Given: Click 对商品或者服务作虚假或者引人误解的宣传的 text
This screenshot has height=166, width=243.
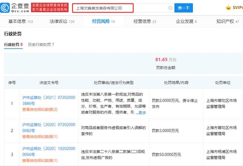Looking at the screenshot, I should pos(114,131).
